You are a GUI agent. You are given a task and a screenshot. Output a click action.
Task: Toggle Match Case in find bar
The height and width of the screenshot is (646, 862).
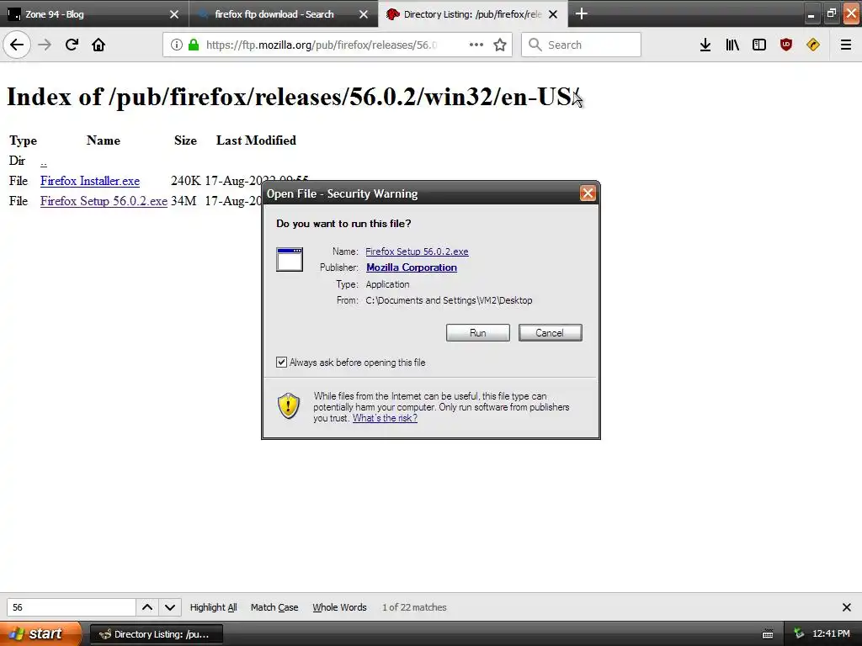coord(274,607)
